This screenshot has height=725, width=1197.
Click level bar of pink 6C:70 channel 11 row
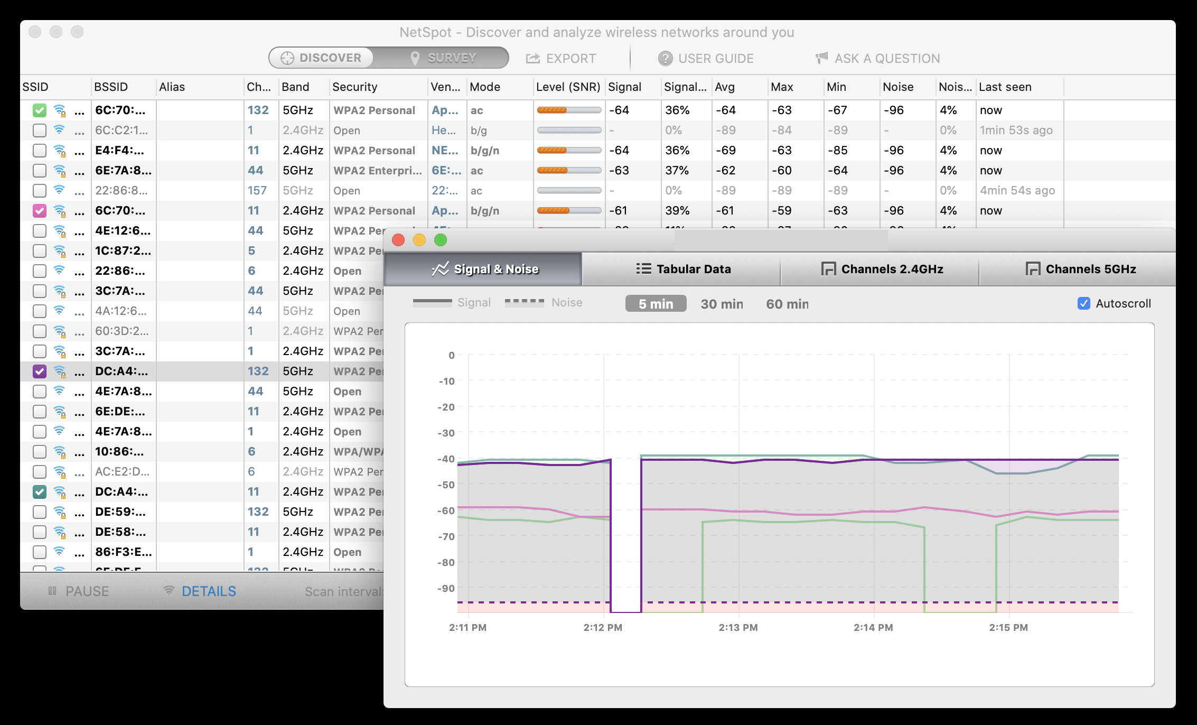[569, 211]
